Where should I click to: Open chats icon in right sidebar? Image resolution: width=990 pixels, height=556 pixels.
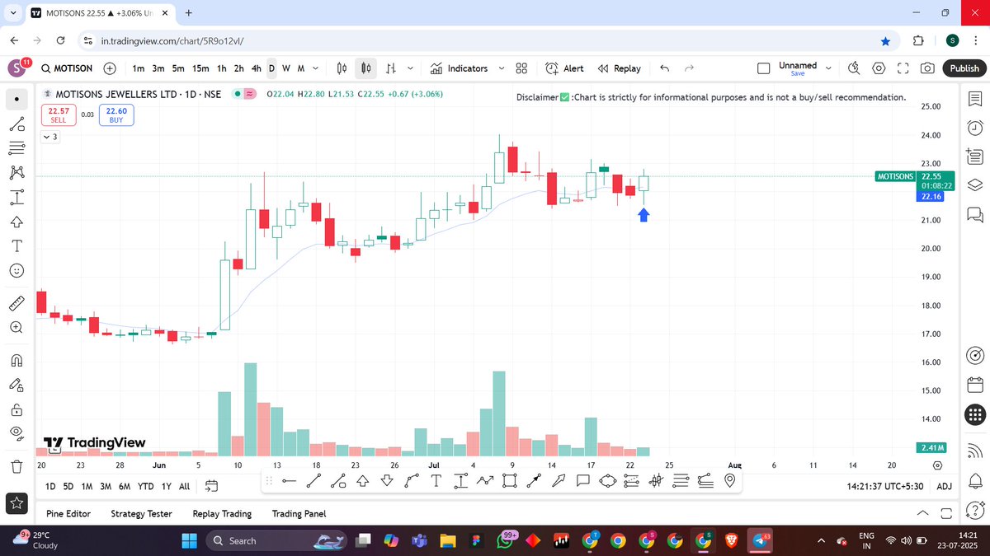[974, 214]
